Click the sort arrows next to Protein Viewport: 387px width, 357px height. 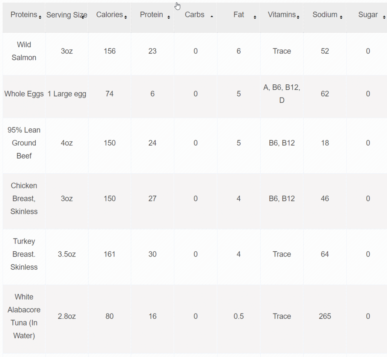[x=169, y=17]
